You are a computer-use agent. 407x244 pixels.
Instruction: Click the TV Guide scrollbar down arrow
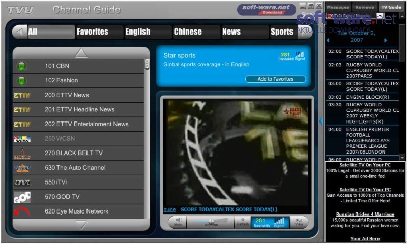[x=402, y=158]
